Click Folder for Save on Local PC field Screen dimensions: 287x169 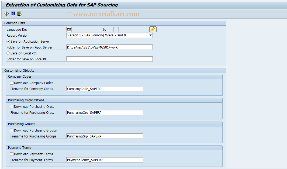pyautogui.click(x=109, y=59)
